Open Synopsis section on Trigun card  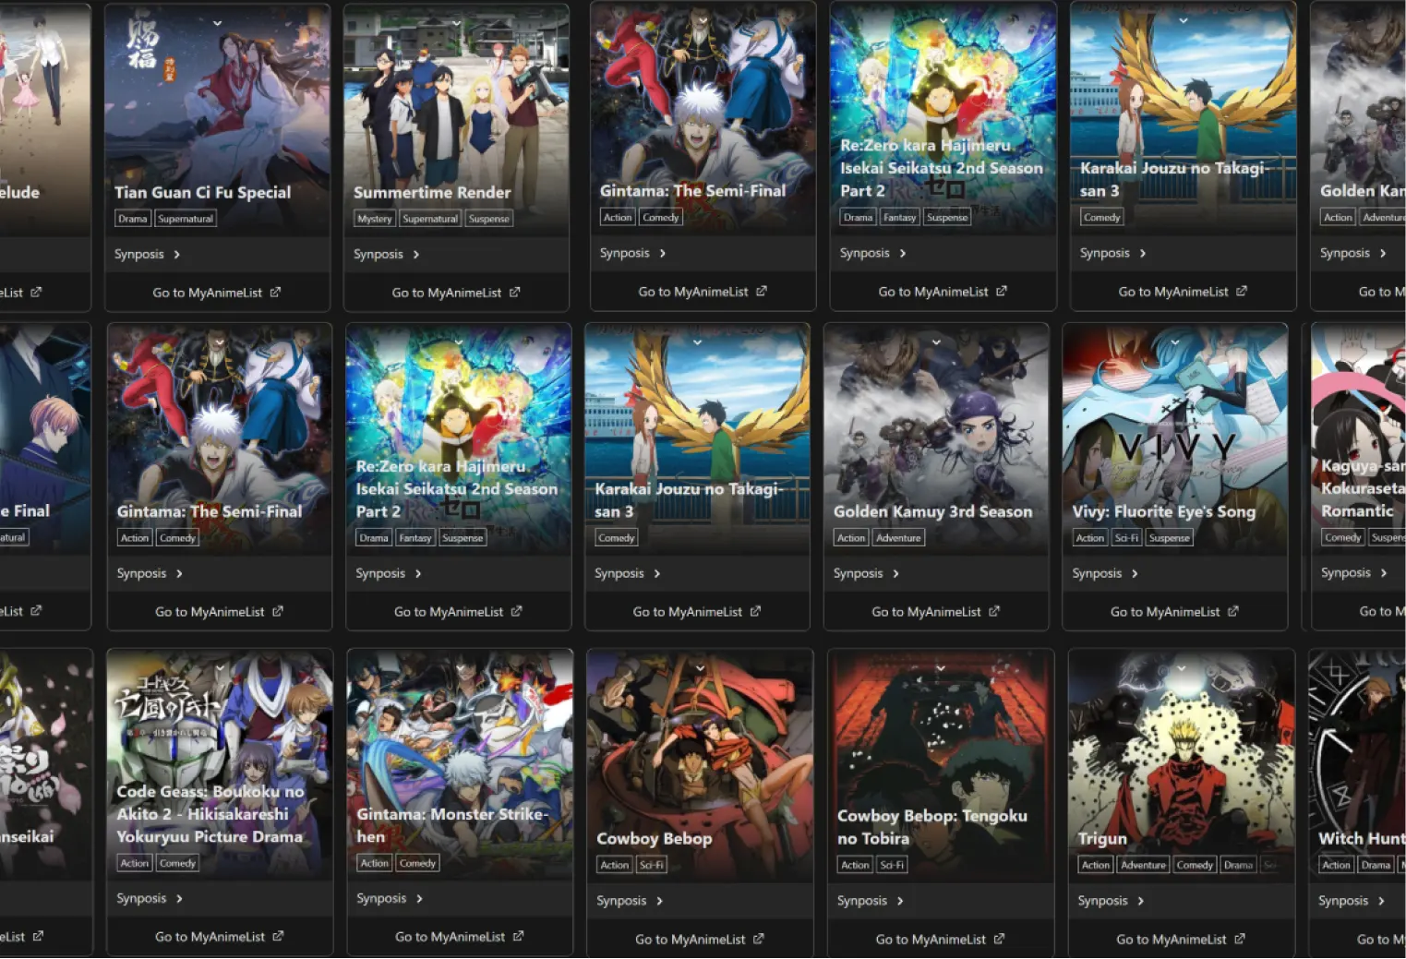point(1111,901)
